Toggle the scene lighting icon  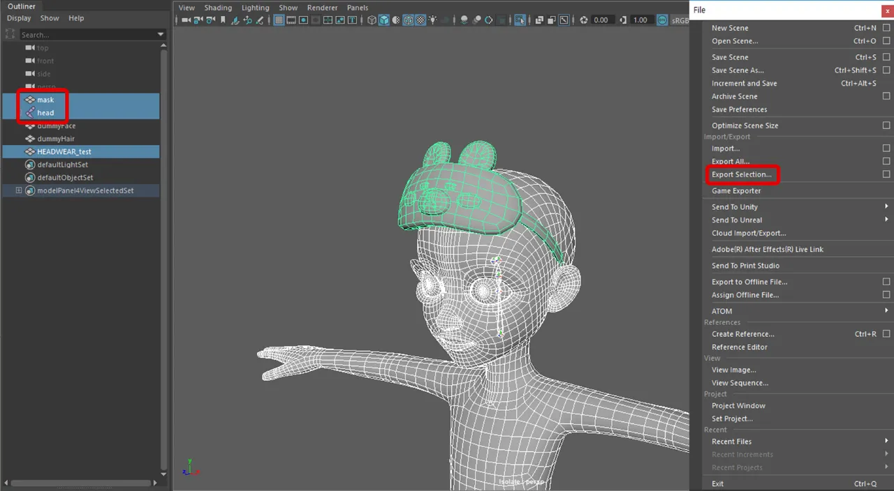(432, 20)
